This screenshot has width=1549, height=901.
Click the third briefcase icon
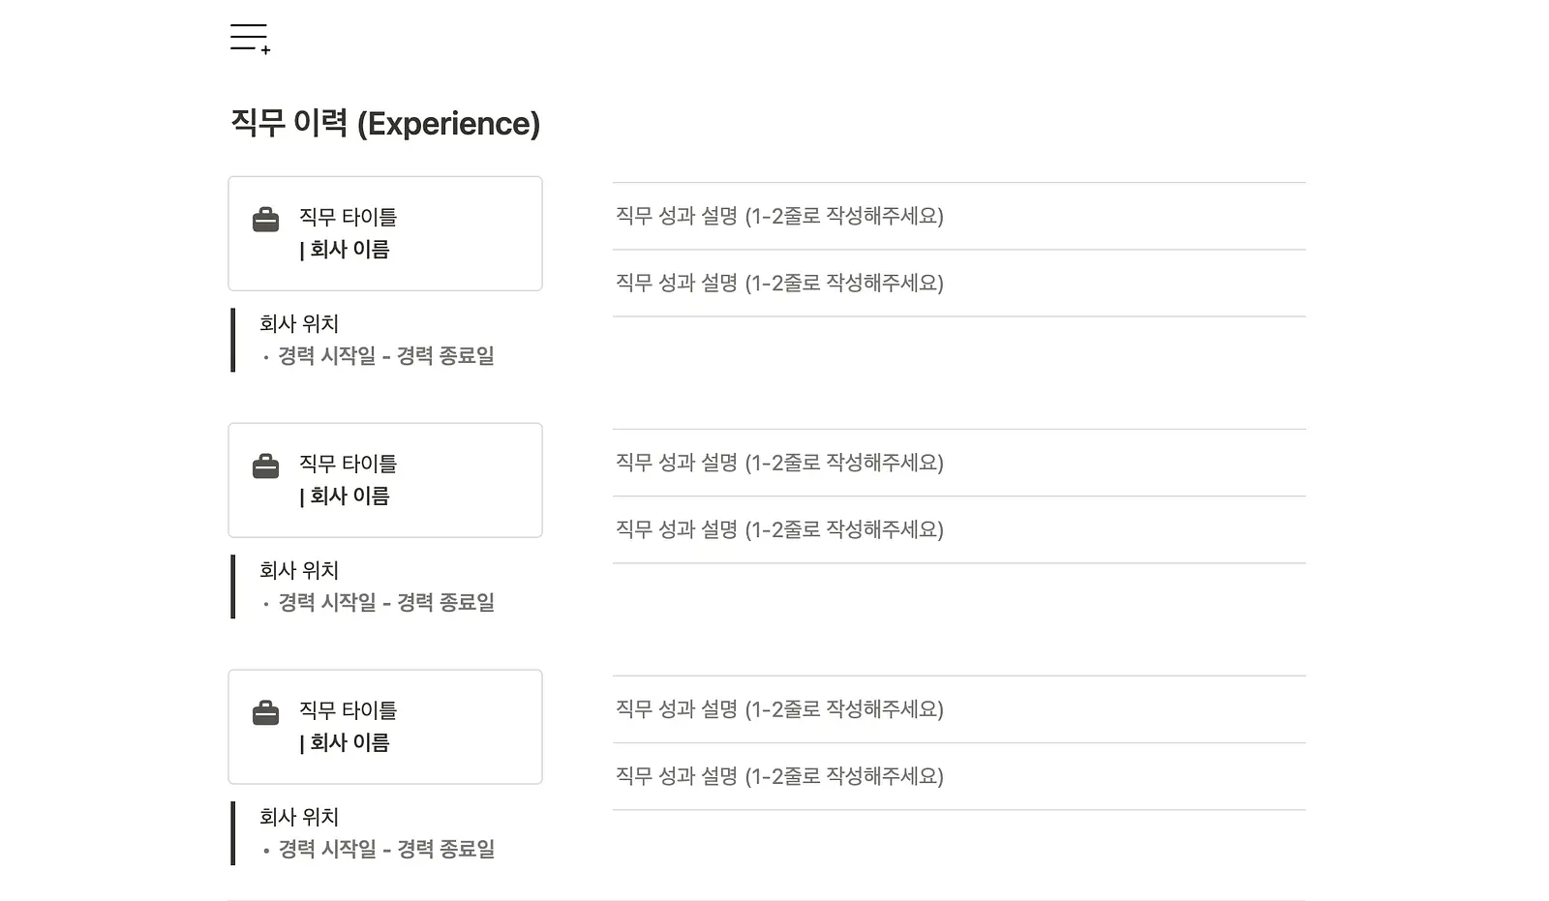pyautogui.click(x=265, y=713)
